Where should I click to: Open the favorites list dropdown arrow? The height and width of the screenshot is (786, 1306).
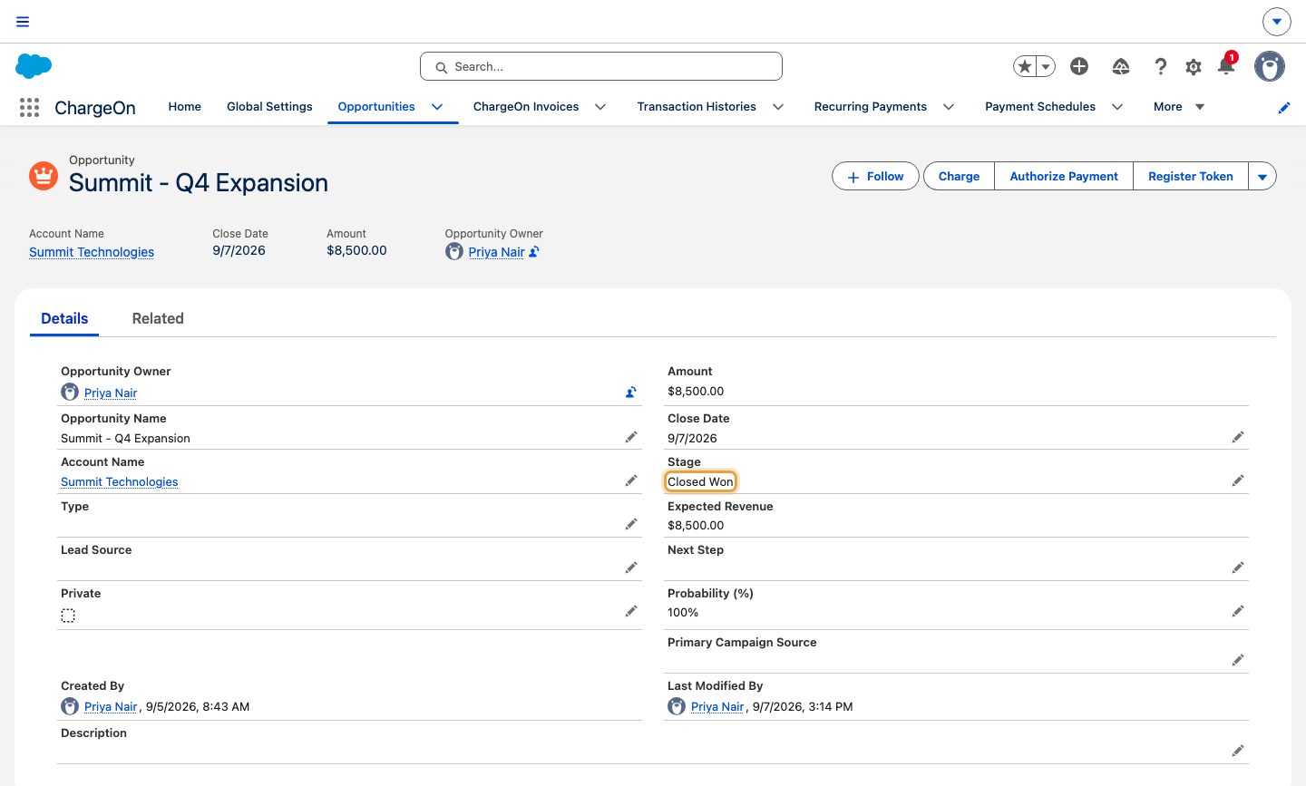(1046, 66)
